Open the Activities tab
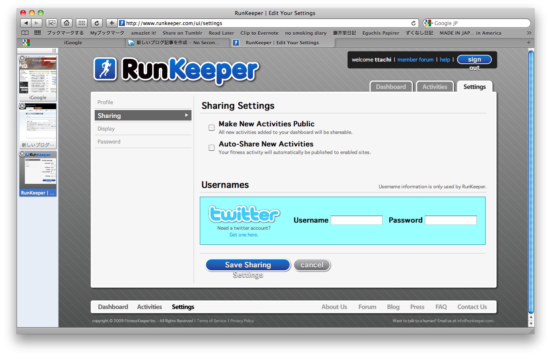 [435, 87]
